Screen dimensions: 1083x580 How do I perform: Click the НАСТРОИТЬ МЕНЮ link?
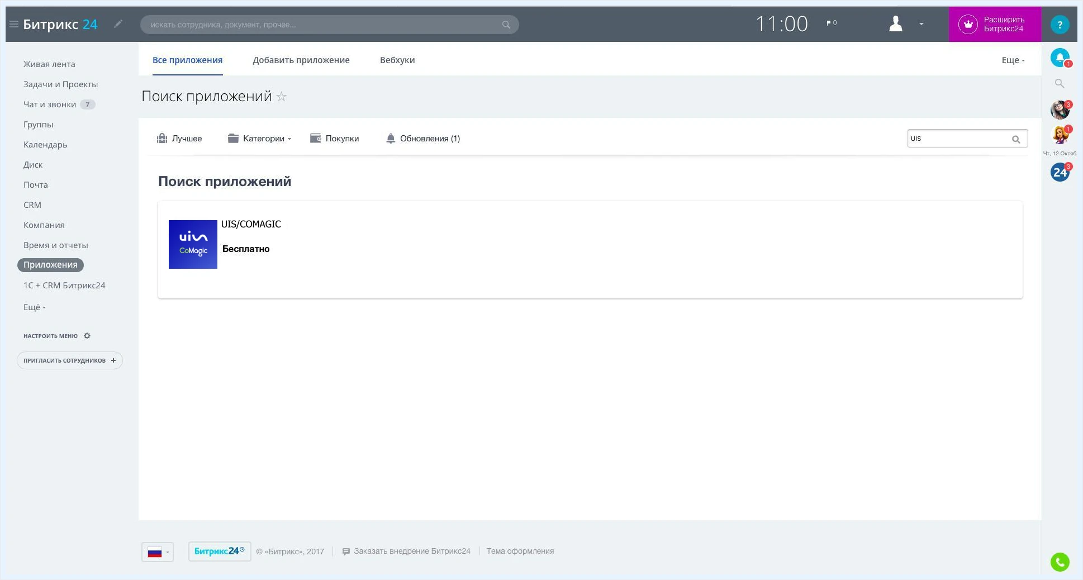click(x=50, y=336)
